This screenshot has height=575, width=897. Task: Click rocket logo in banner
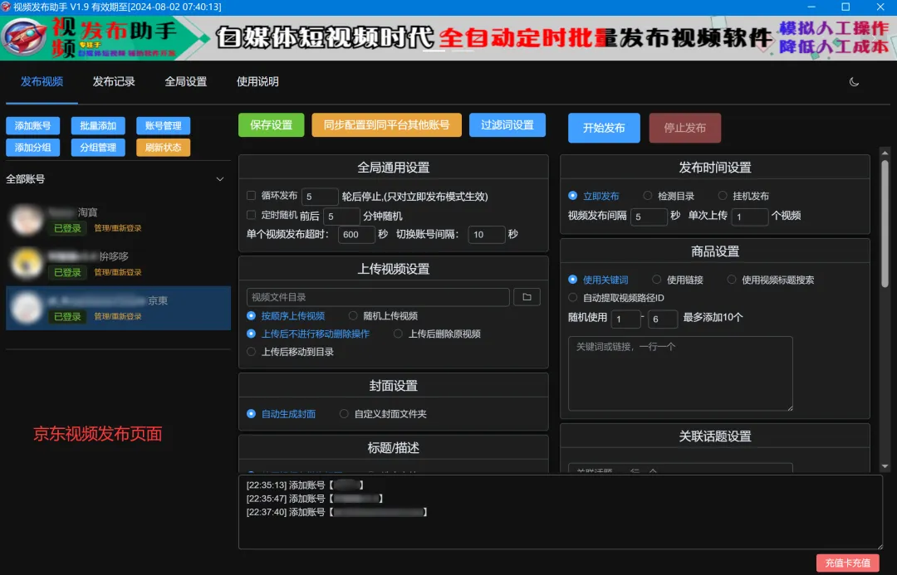25,37
